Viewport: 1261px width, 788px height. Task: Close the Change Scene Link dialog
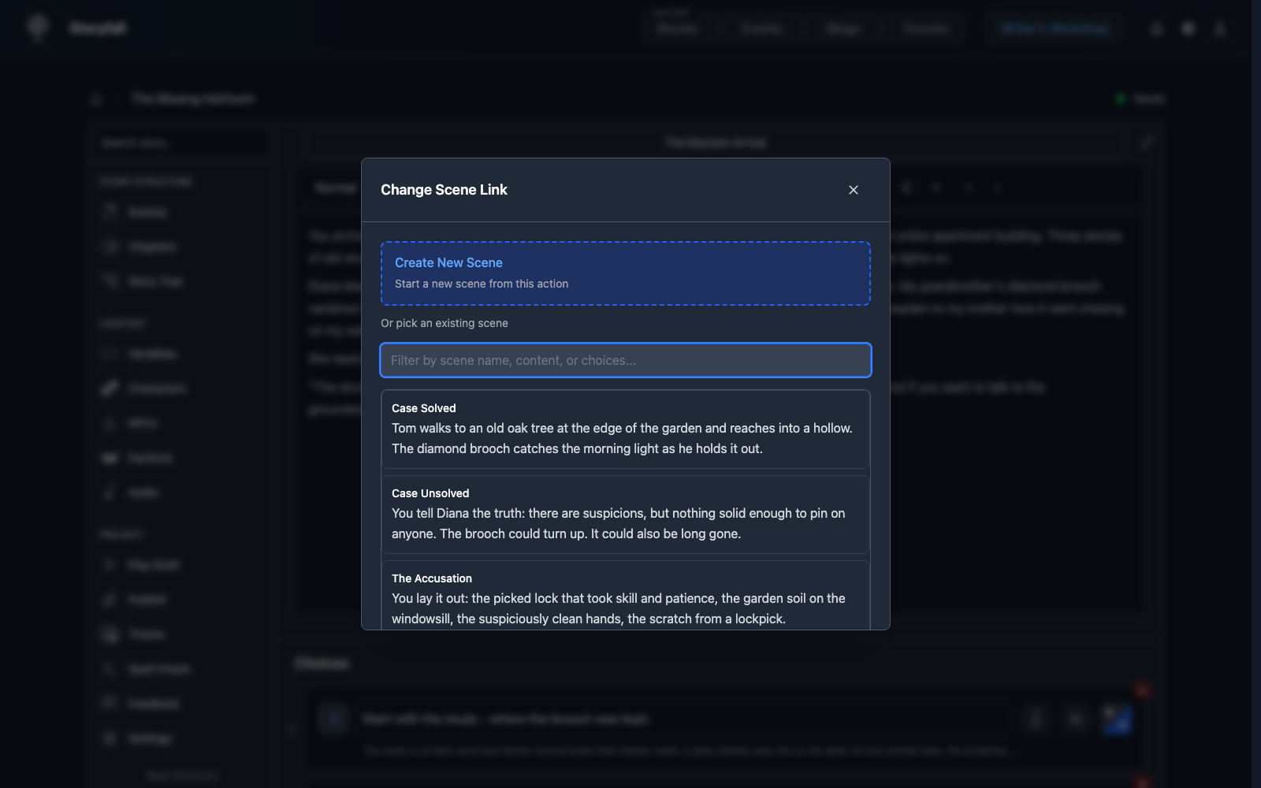coord(854,189)
